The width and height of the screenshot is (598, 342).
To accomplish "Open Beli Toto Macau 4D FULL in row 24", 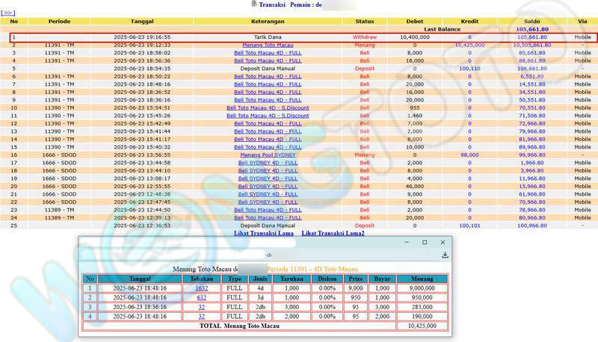I will (x=268, y=217).
